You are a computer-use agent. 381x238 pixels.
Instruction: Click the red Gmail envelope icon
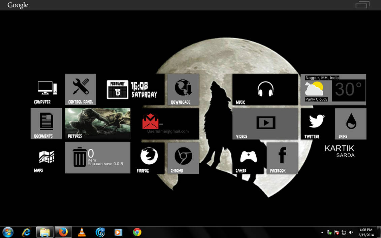(150, 121)
